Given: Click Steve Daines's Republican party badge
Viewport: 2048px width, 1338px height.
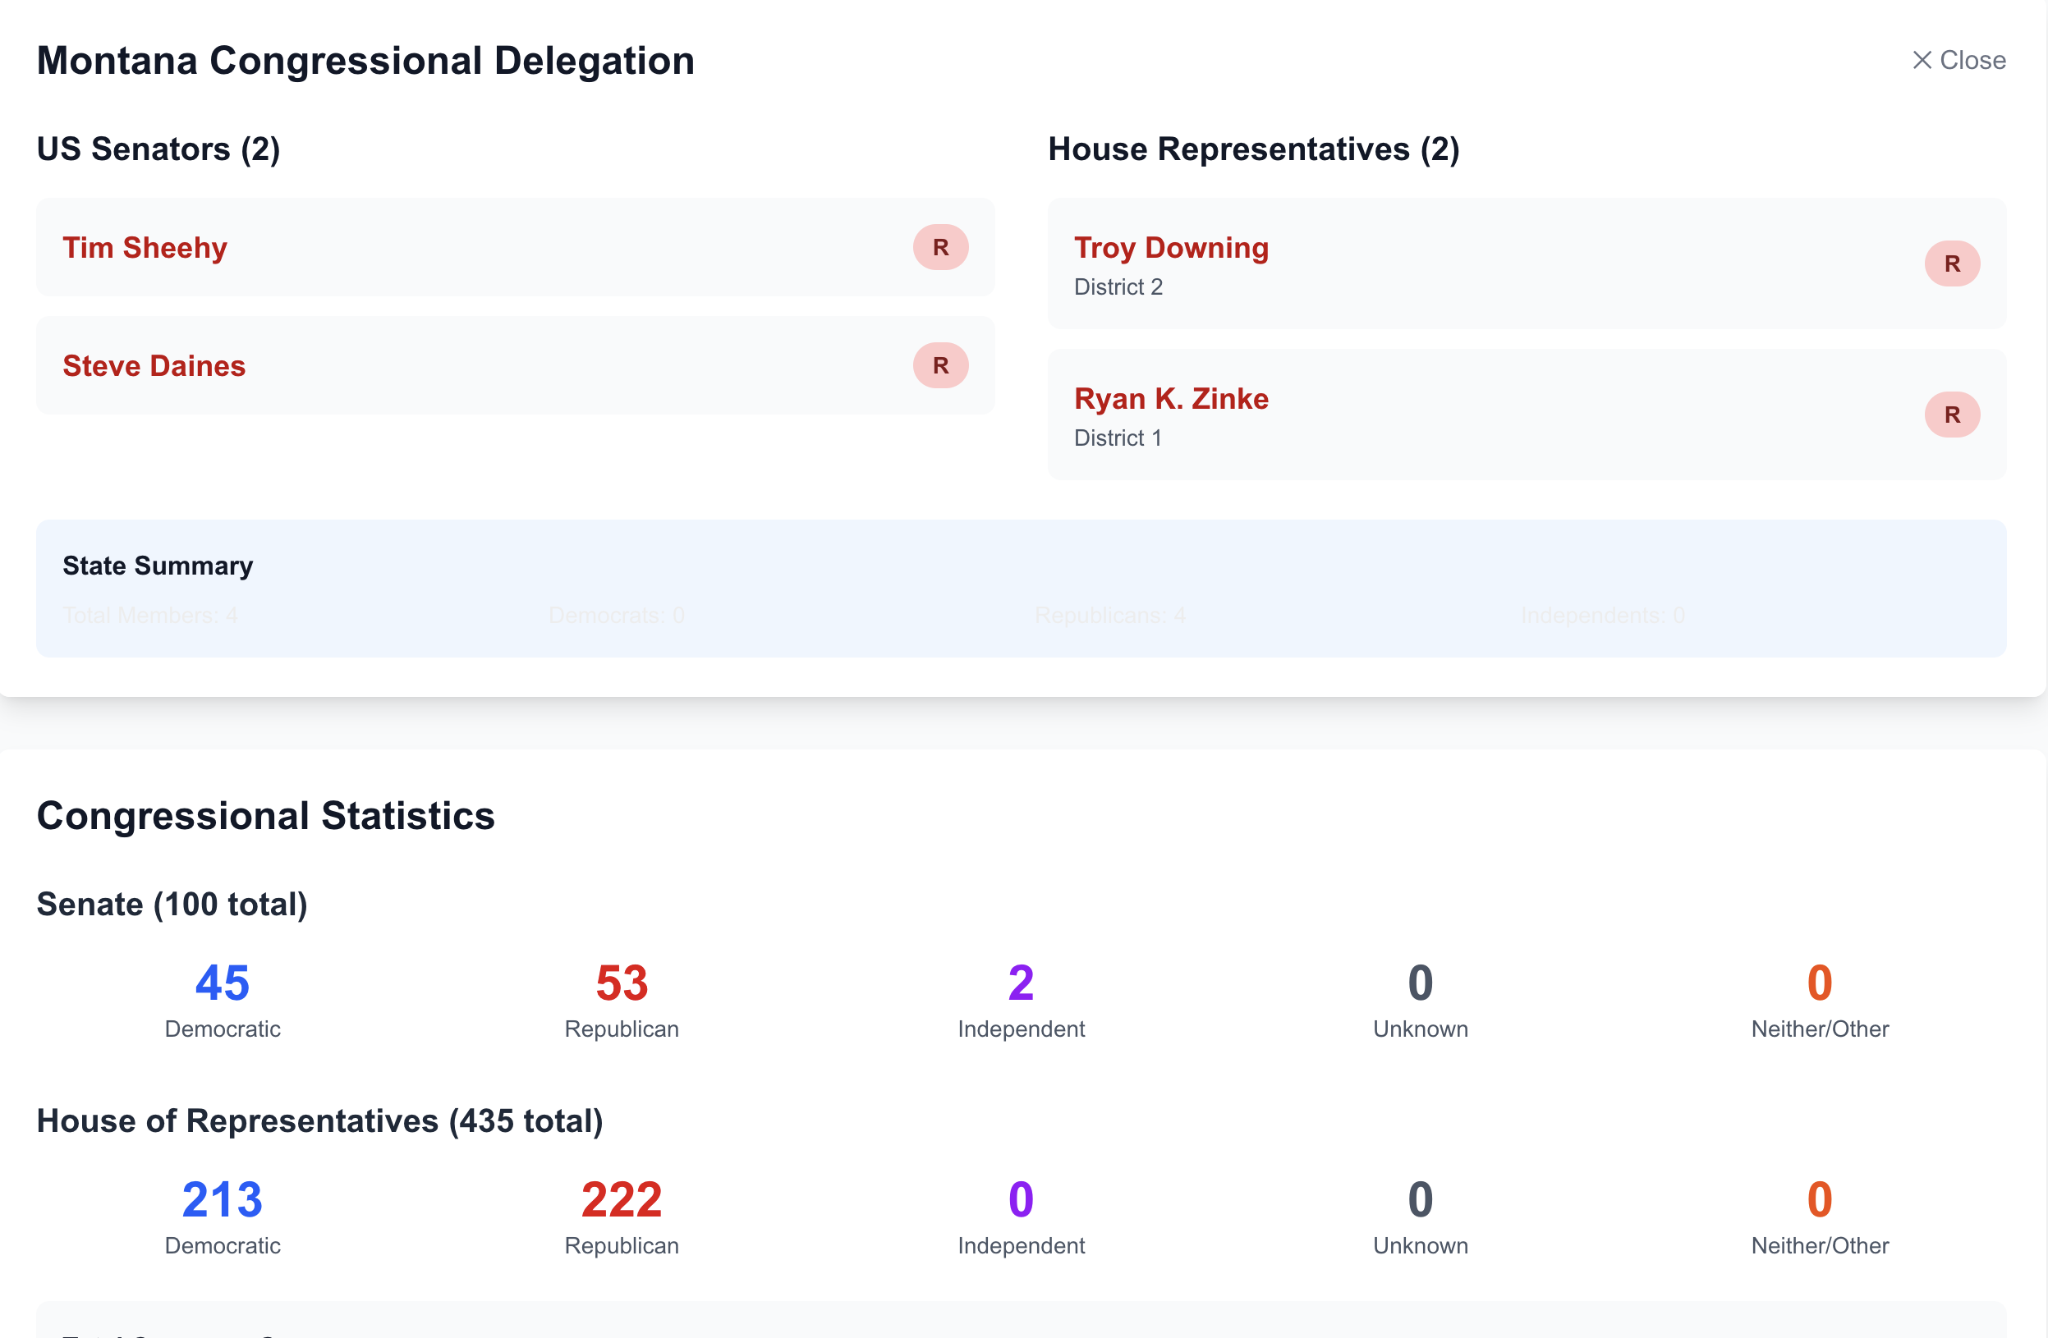Looking at the screenshot, I should click(x=940, y=365).
